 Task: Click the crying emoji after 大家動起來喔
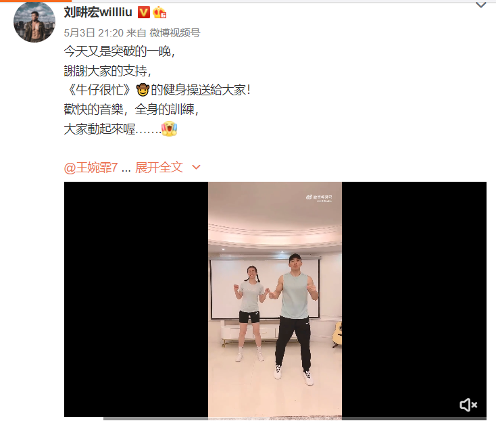169,129
